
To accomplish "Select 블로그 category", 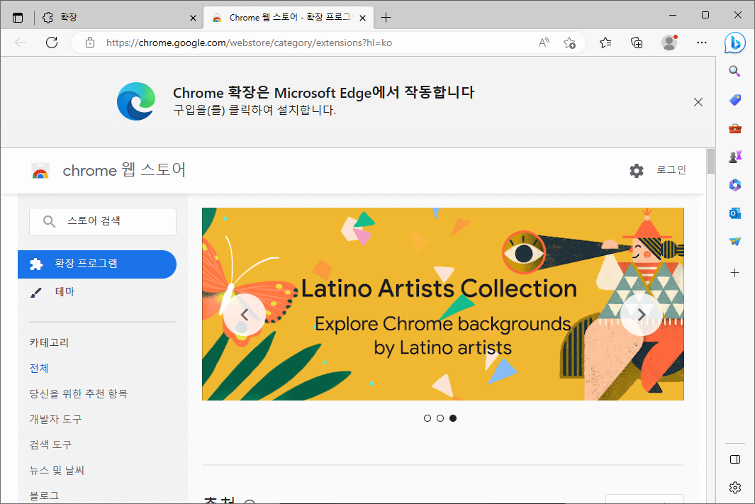I will [x=44, y=495].
